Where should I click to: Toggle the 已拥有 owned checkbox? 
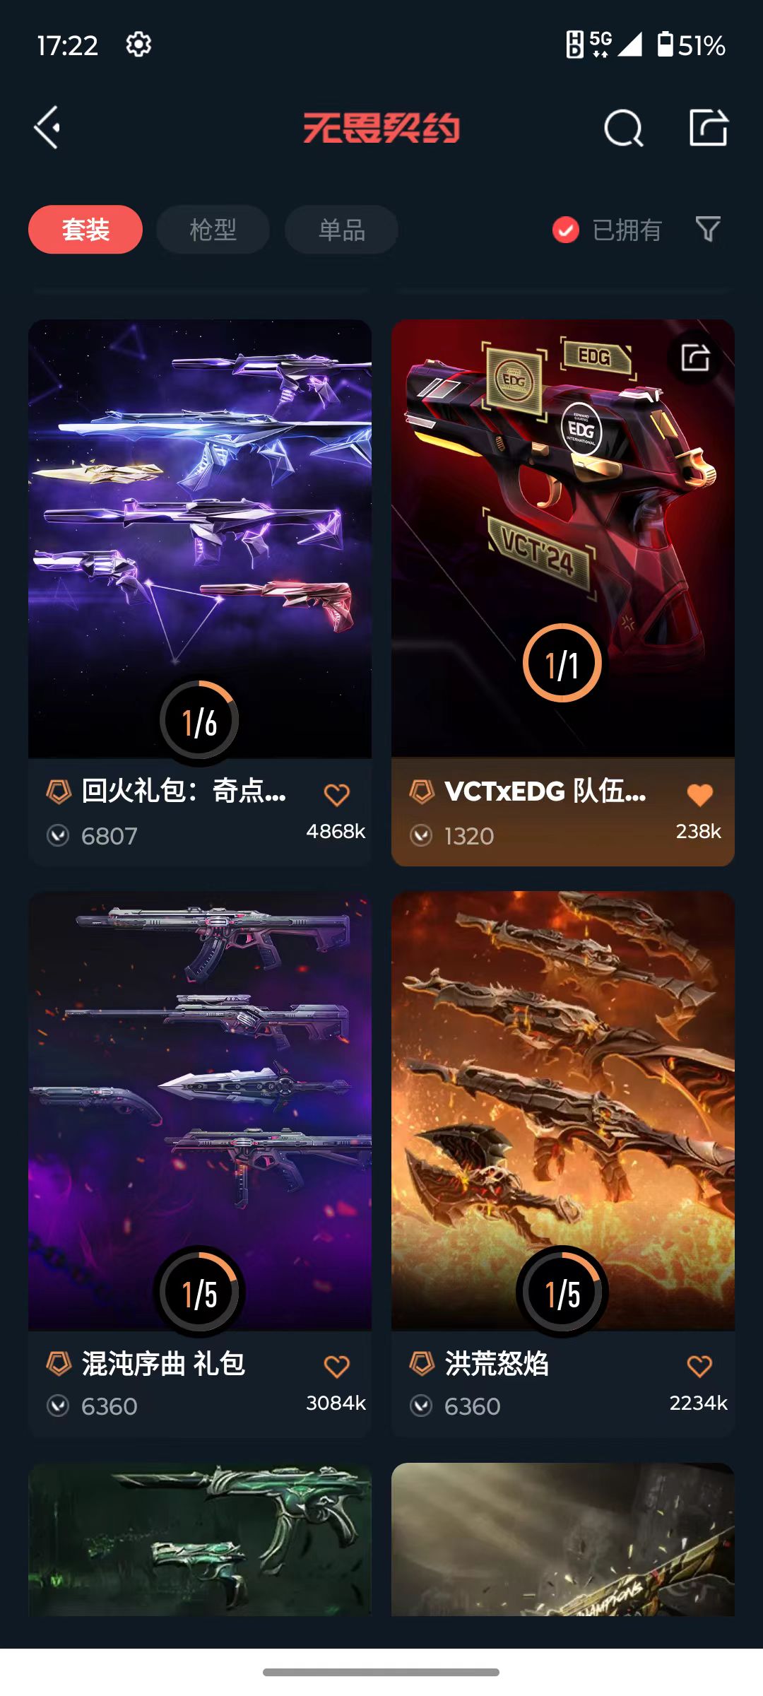click(565, 230)
